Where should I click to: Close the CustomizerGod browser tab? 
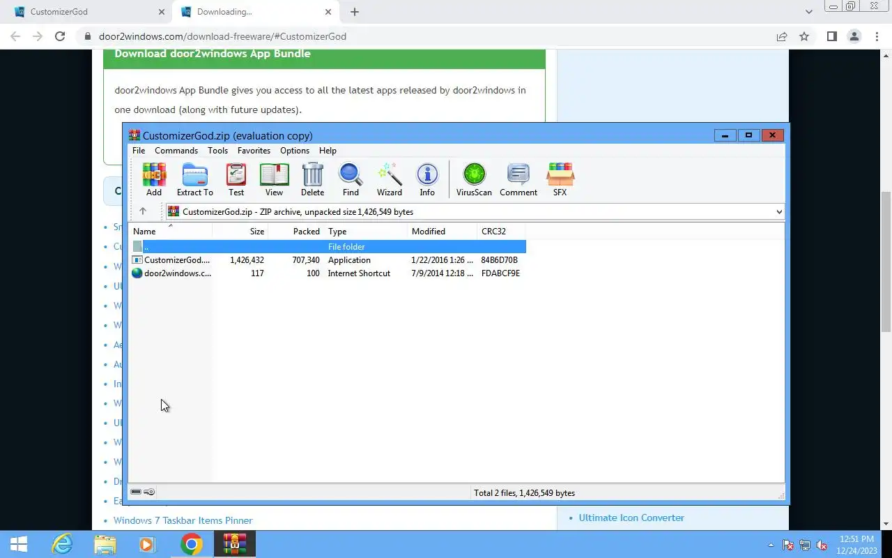coord(162,12)
